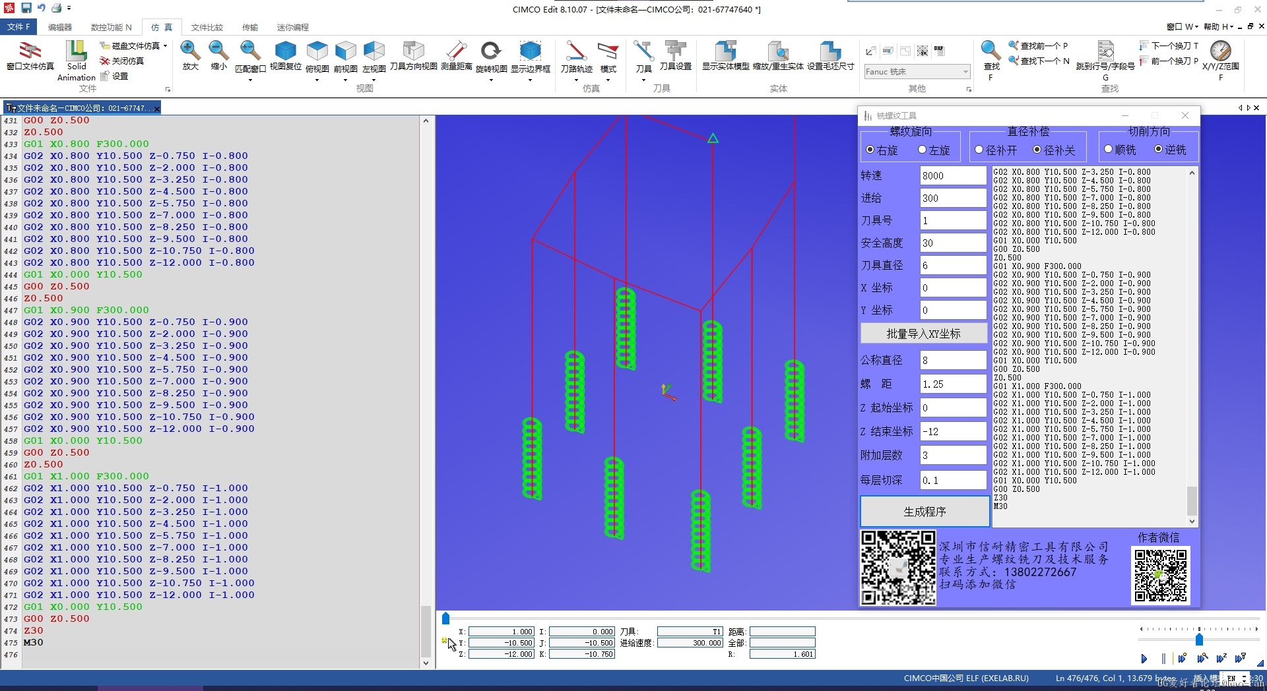1267x691 pixels.
Task: Expand 显示边界框 dropdown arrow
Action: 530,80
